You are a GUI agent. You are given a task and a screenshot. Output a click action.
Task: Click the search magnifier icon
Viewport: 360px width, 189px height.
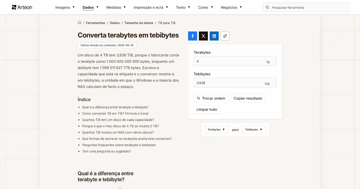pos(268,7)
